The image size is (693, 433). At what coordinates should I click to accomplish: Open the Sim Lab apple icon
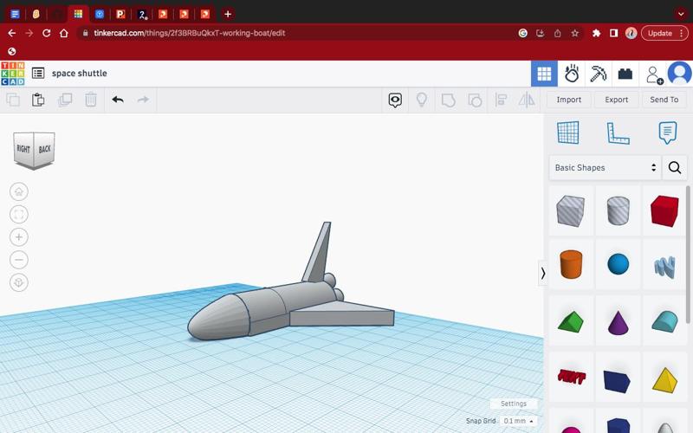(x=572, y=74)
